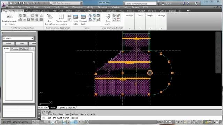Viewport: 223px width, 125px height.
Task: Open the AutoCAD application menu button
Action: [x=5, y=5]
